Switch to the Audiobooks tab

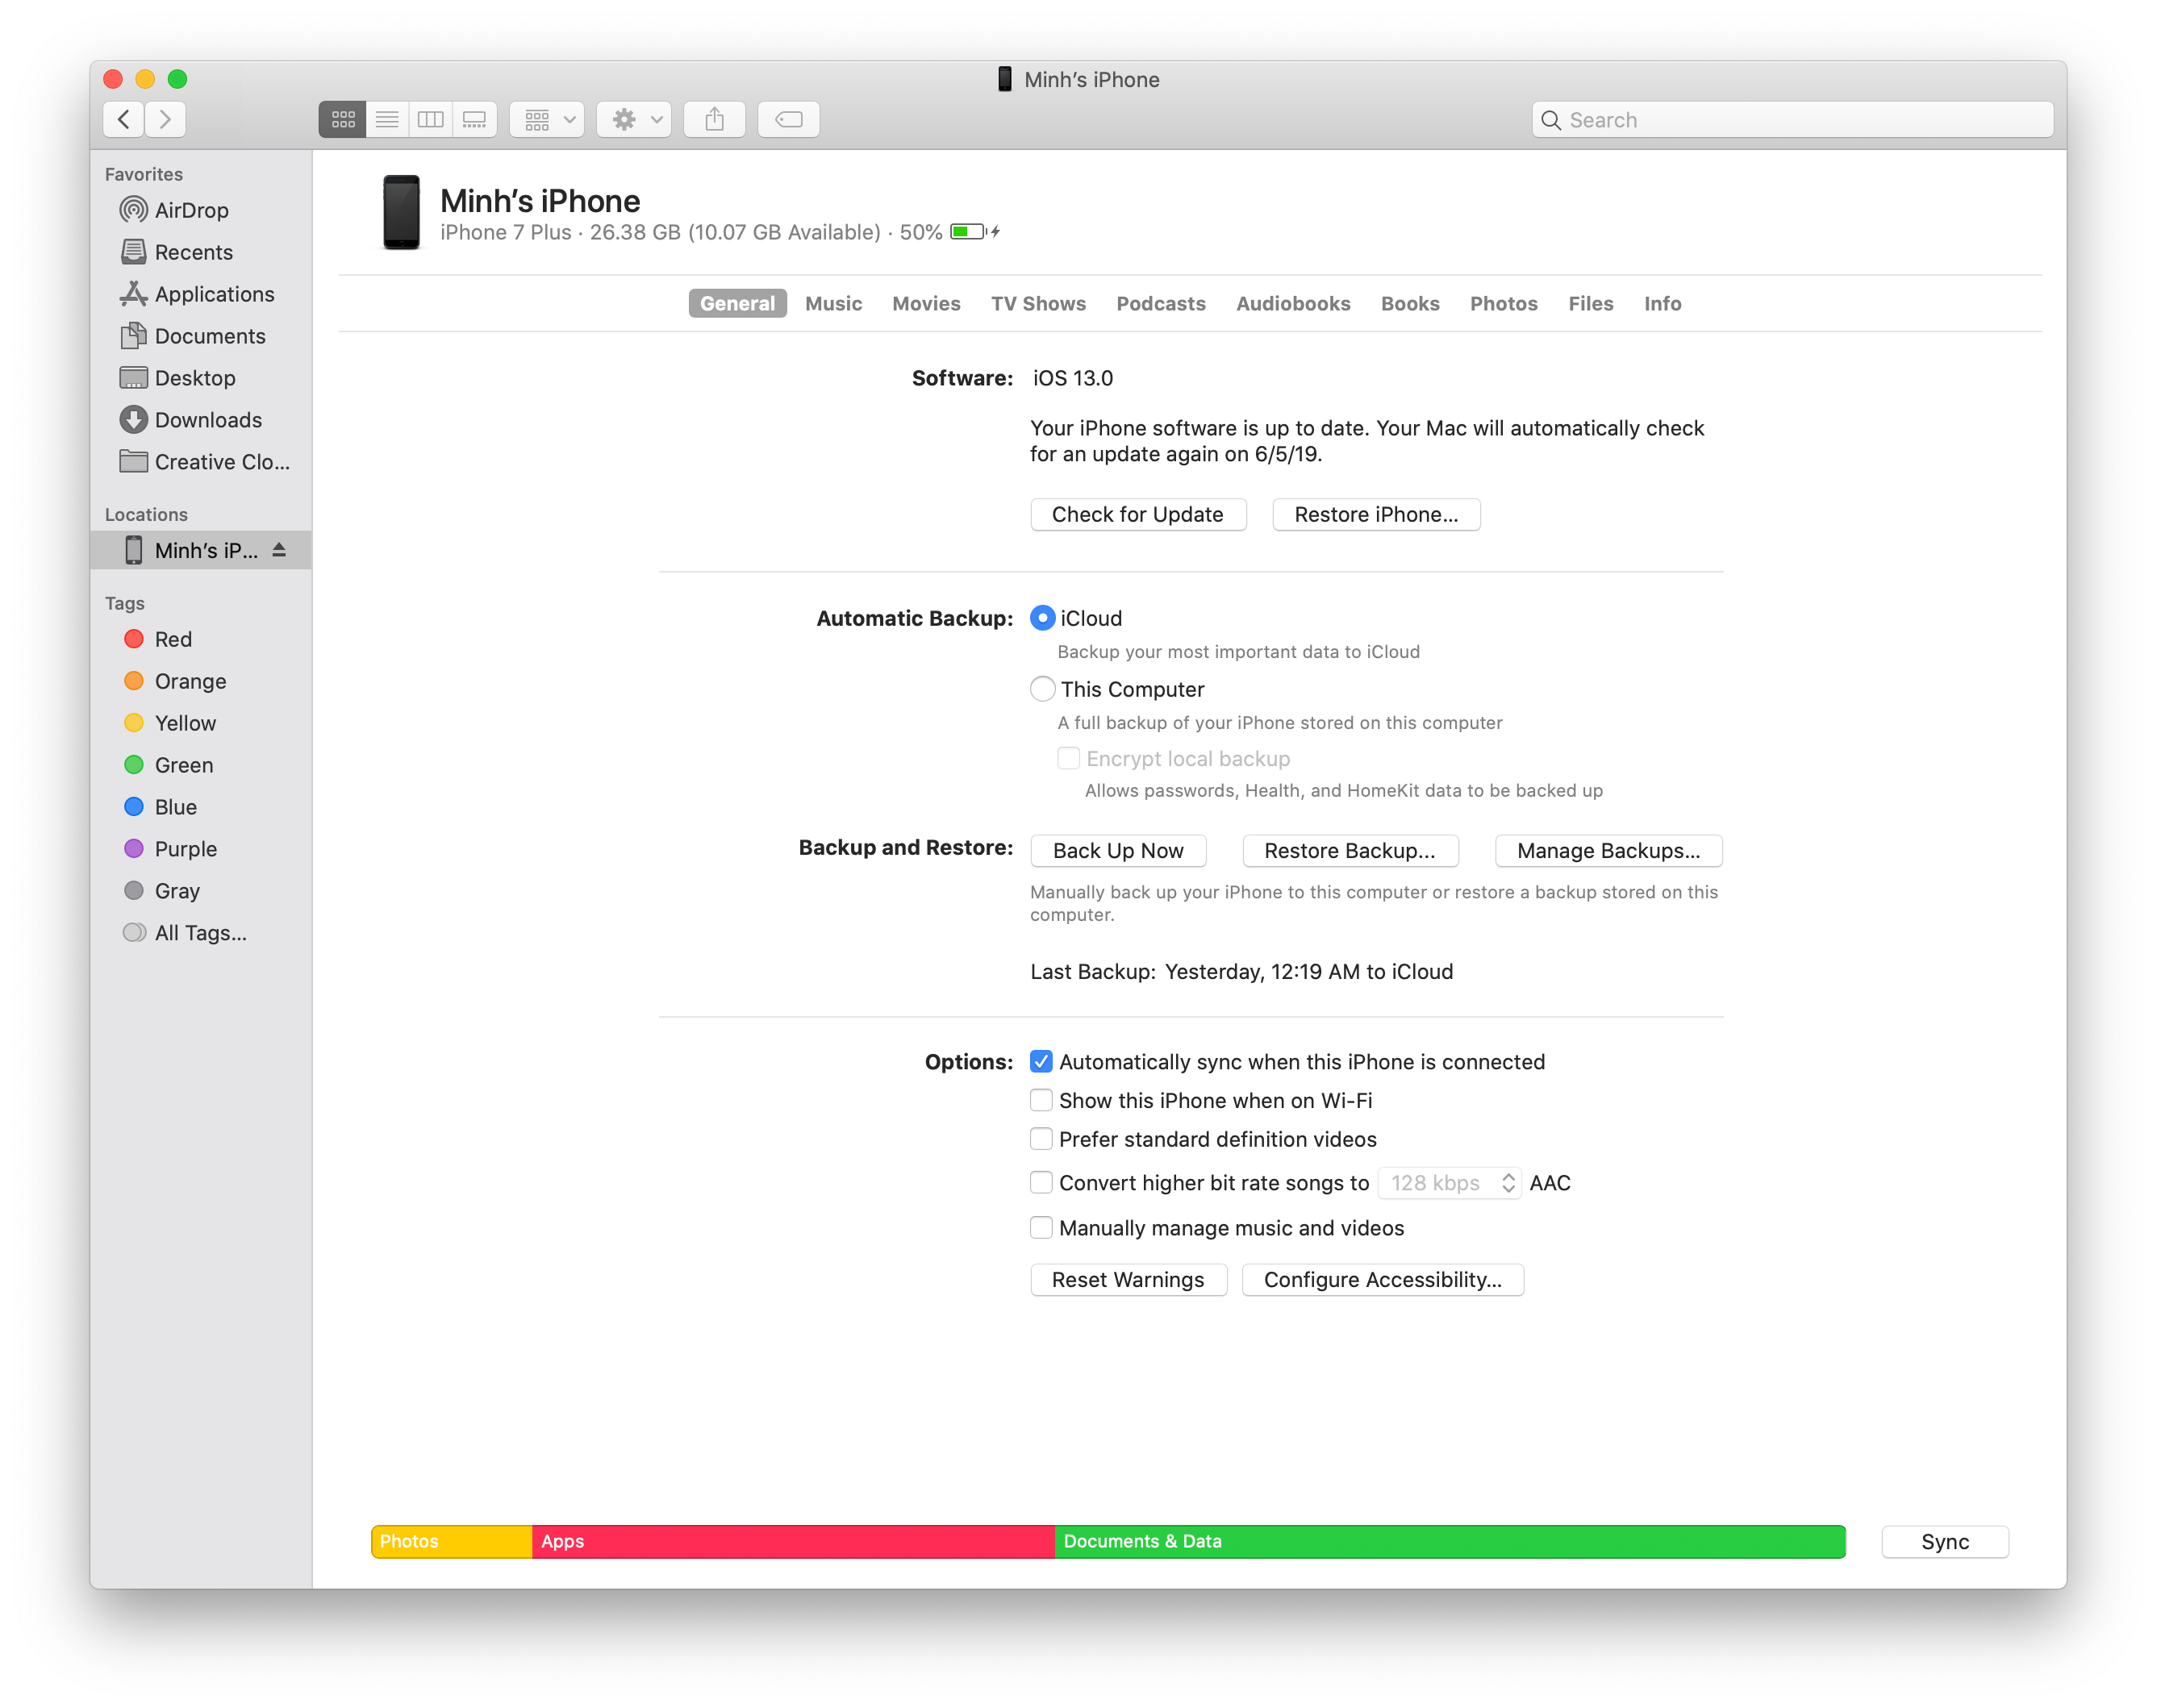[1293, 304]
